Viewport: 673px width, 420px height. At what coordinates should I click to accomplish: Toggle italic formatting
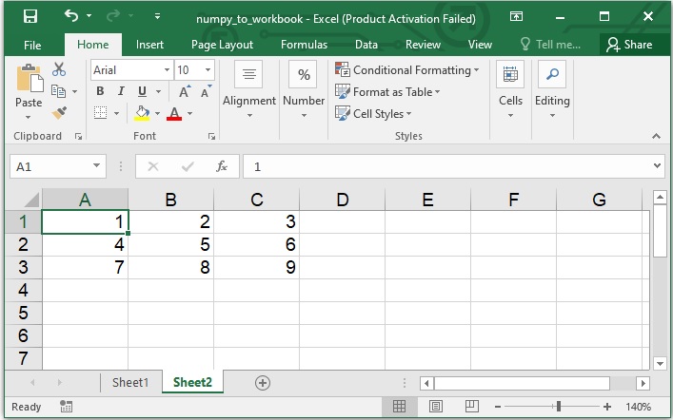tap(121, 91)
